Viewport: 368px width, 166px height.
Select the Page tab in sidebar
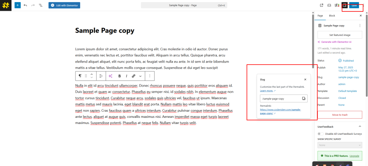click(320, 16)
